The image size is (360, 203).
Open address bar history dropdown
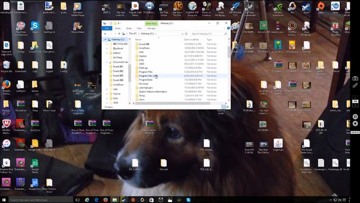pyautogui.click(x=182, y=34)
